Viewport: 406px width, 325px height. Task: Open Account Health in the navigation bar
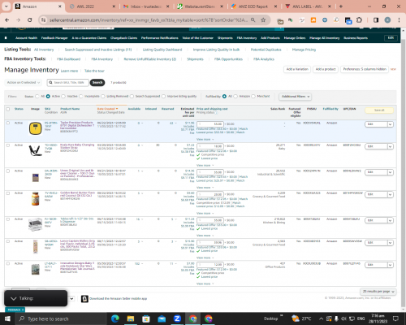tap(26, 38)
